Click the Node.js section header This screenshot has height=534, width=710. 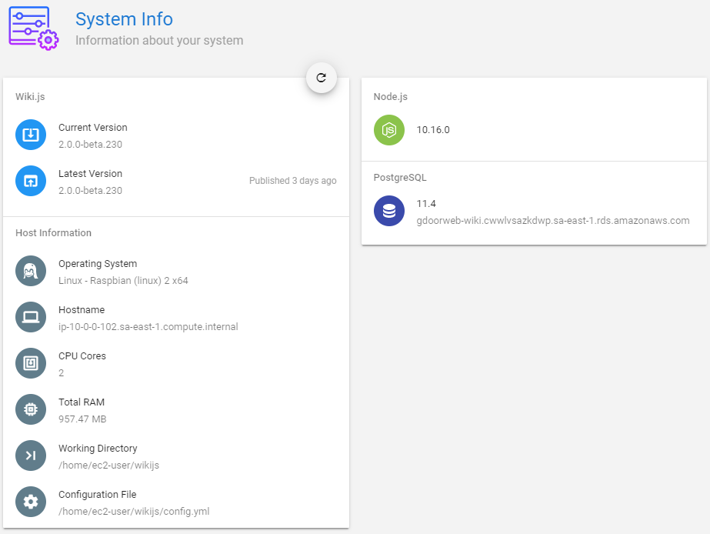click(x=390, y=96)
